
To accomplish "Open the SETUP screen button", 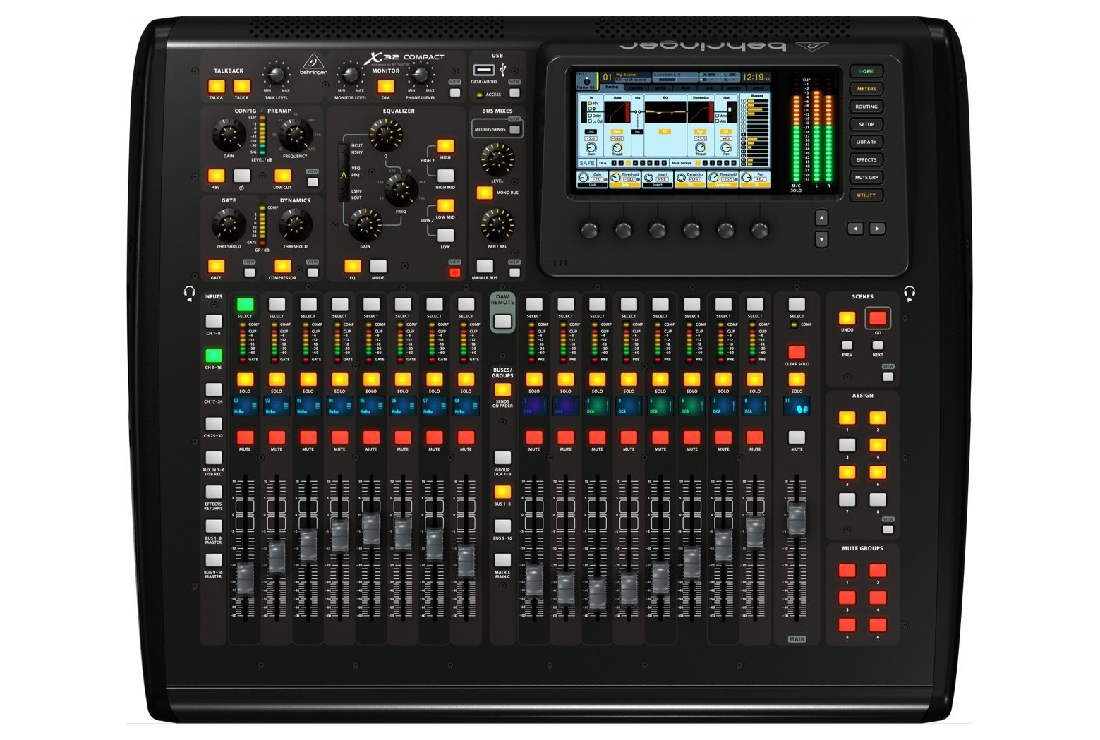I will click(x=866, y=124).
